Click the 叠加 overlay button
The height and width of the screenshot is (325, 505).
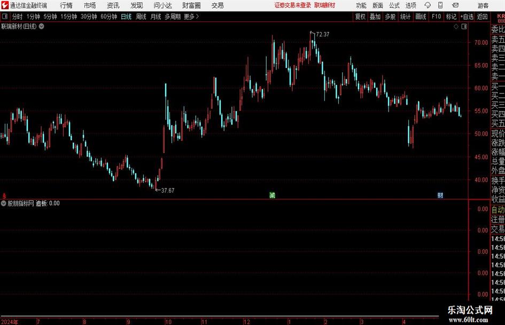click(375, 17)
